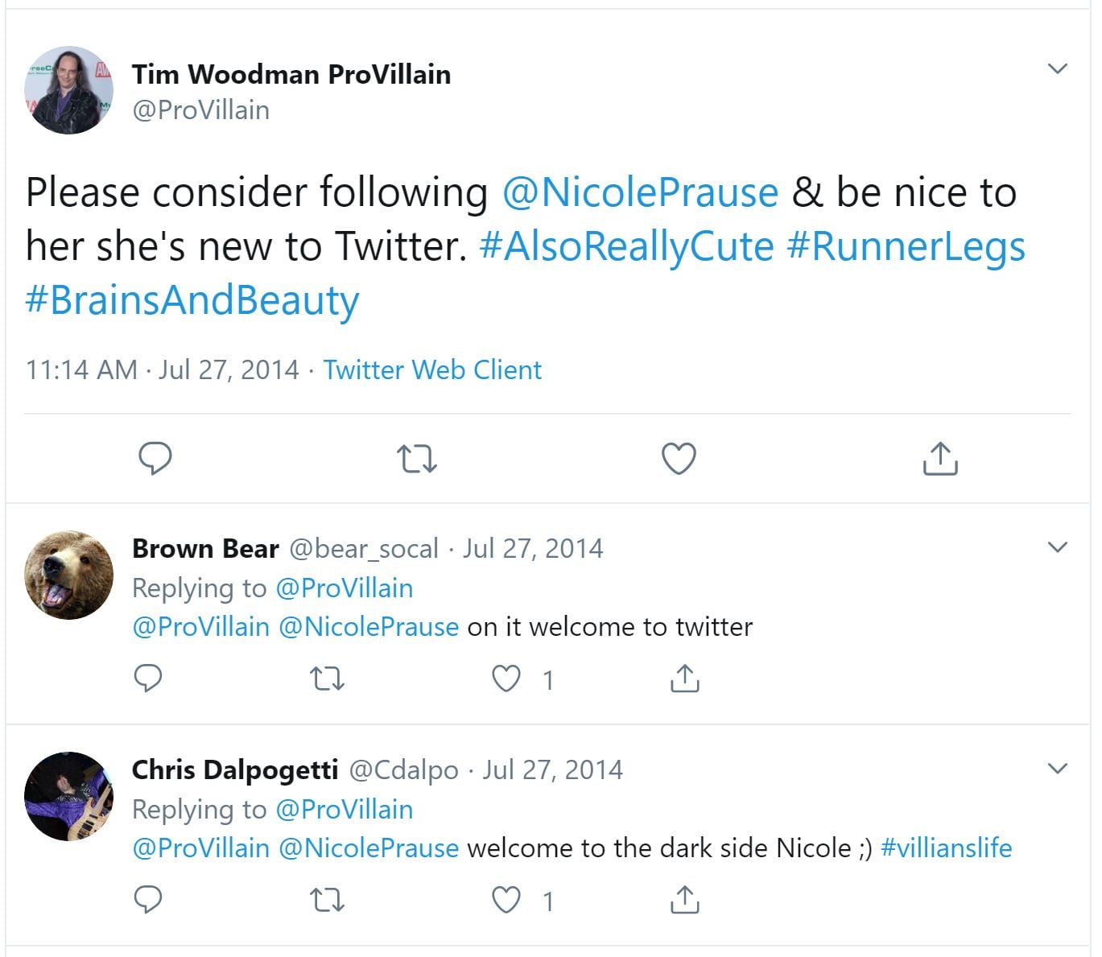Open the #villianslife hashtag link
This screenshot has width=1102, height=957.
coord(946,848)
